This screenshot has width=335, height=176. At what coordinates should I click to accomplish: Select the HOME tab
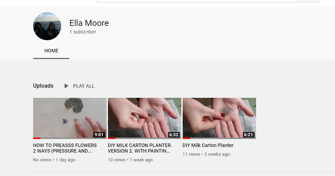51,51
